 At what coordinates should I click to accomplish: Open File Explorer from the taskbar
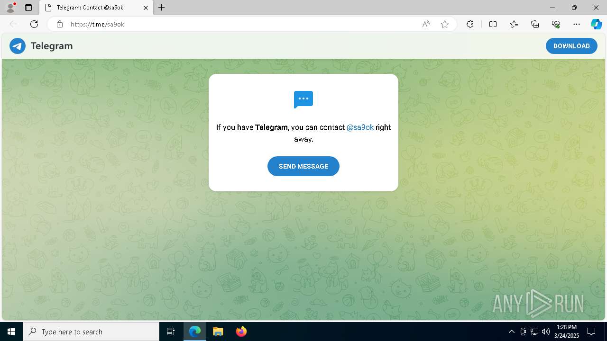pyautogui.click(x=218, y=332)
